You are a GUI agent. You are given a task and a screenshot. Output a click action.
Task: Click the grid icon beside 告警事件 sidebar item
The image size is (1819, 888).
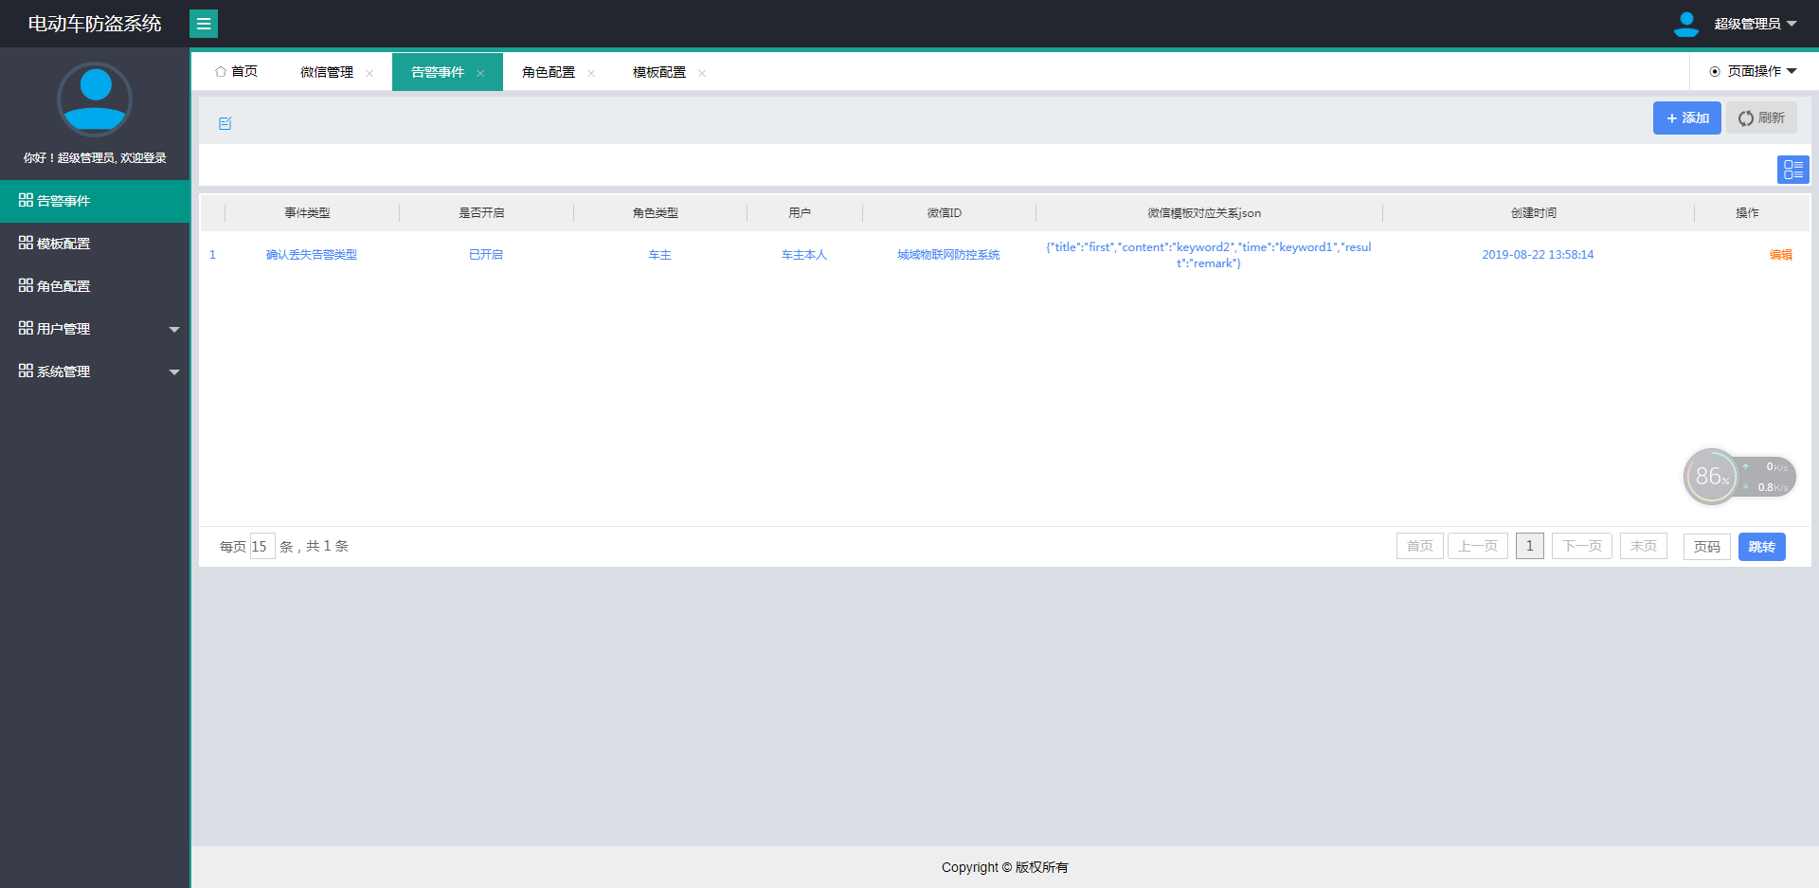(26, 200)
